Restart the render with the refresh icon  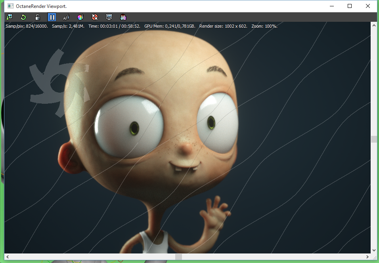(23, 17)
